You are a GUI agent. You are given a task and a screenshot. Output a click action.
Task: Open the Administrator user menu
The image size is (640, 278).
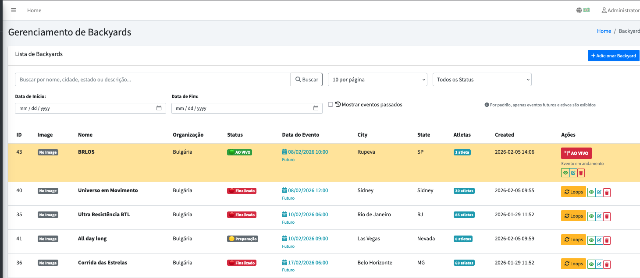(x=620, y=11)
